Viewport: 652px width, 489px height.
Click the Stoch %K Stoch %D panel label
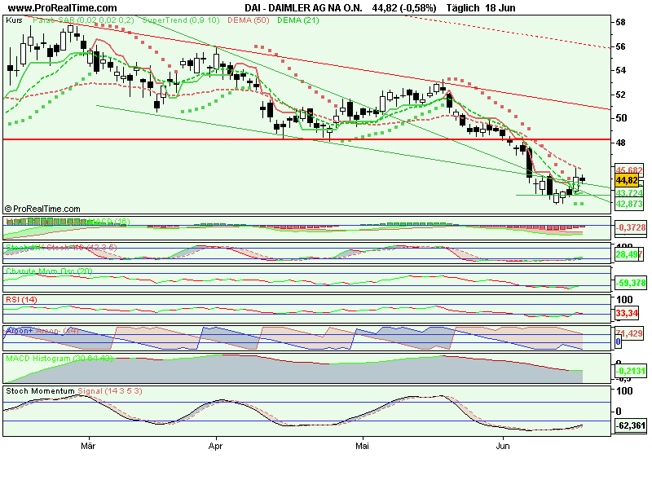point(61,248)
